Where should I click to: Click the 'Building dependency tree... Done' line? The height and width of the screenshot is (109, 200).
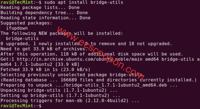point(44,13)
